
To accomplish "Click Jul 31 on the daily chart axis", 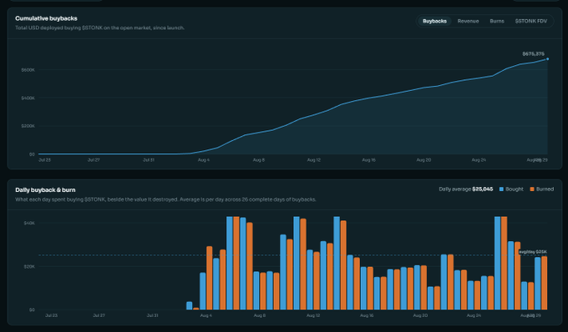I will point(153,315).
